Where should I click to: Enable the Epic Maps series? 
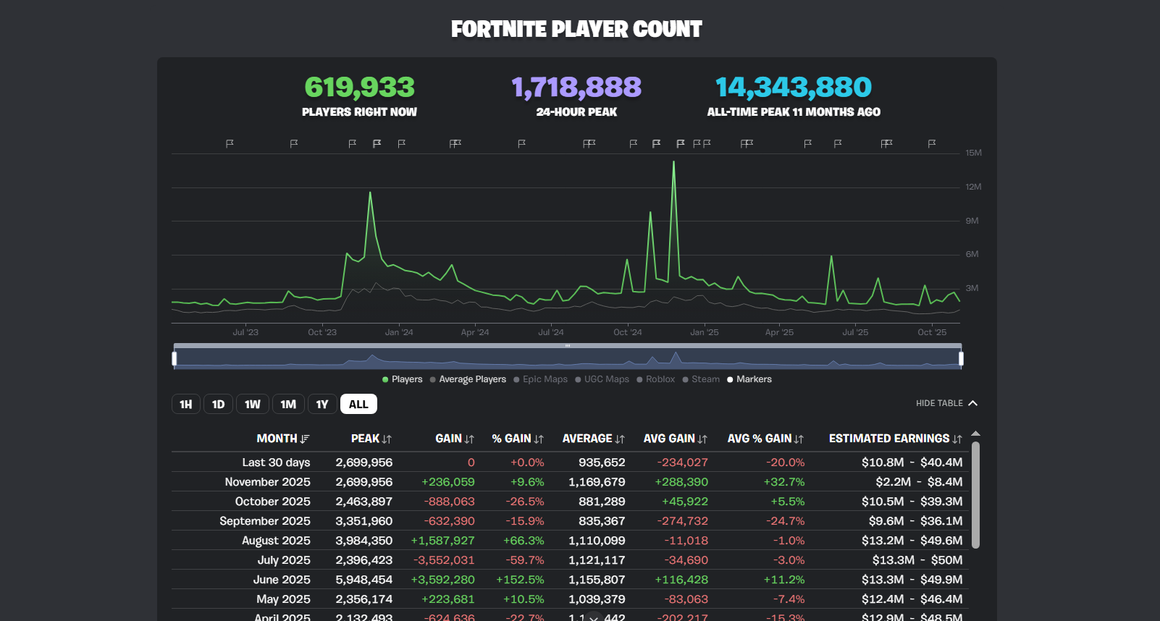(541, 379)
